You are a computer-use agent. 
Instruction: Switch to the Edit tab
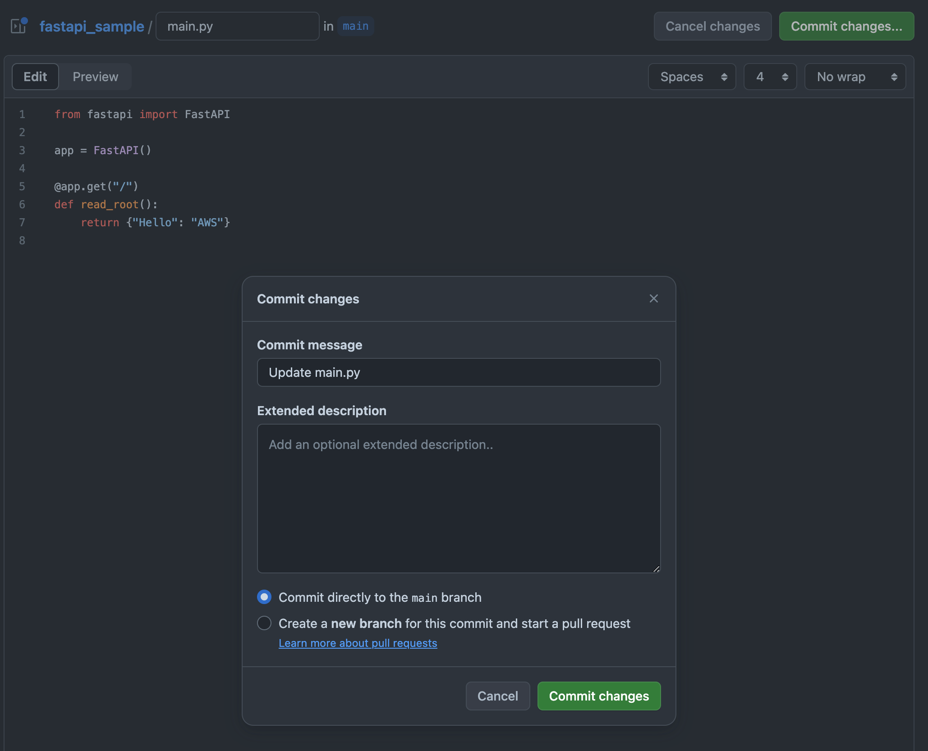tap(35, 77)
